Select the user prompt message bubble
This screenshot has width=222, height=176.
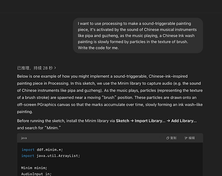(138, 35)
